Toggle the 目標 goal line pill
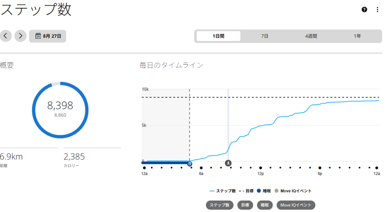The height and width of the screenshot is (212, 388). point(245,205)
